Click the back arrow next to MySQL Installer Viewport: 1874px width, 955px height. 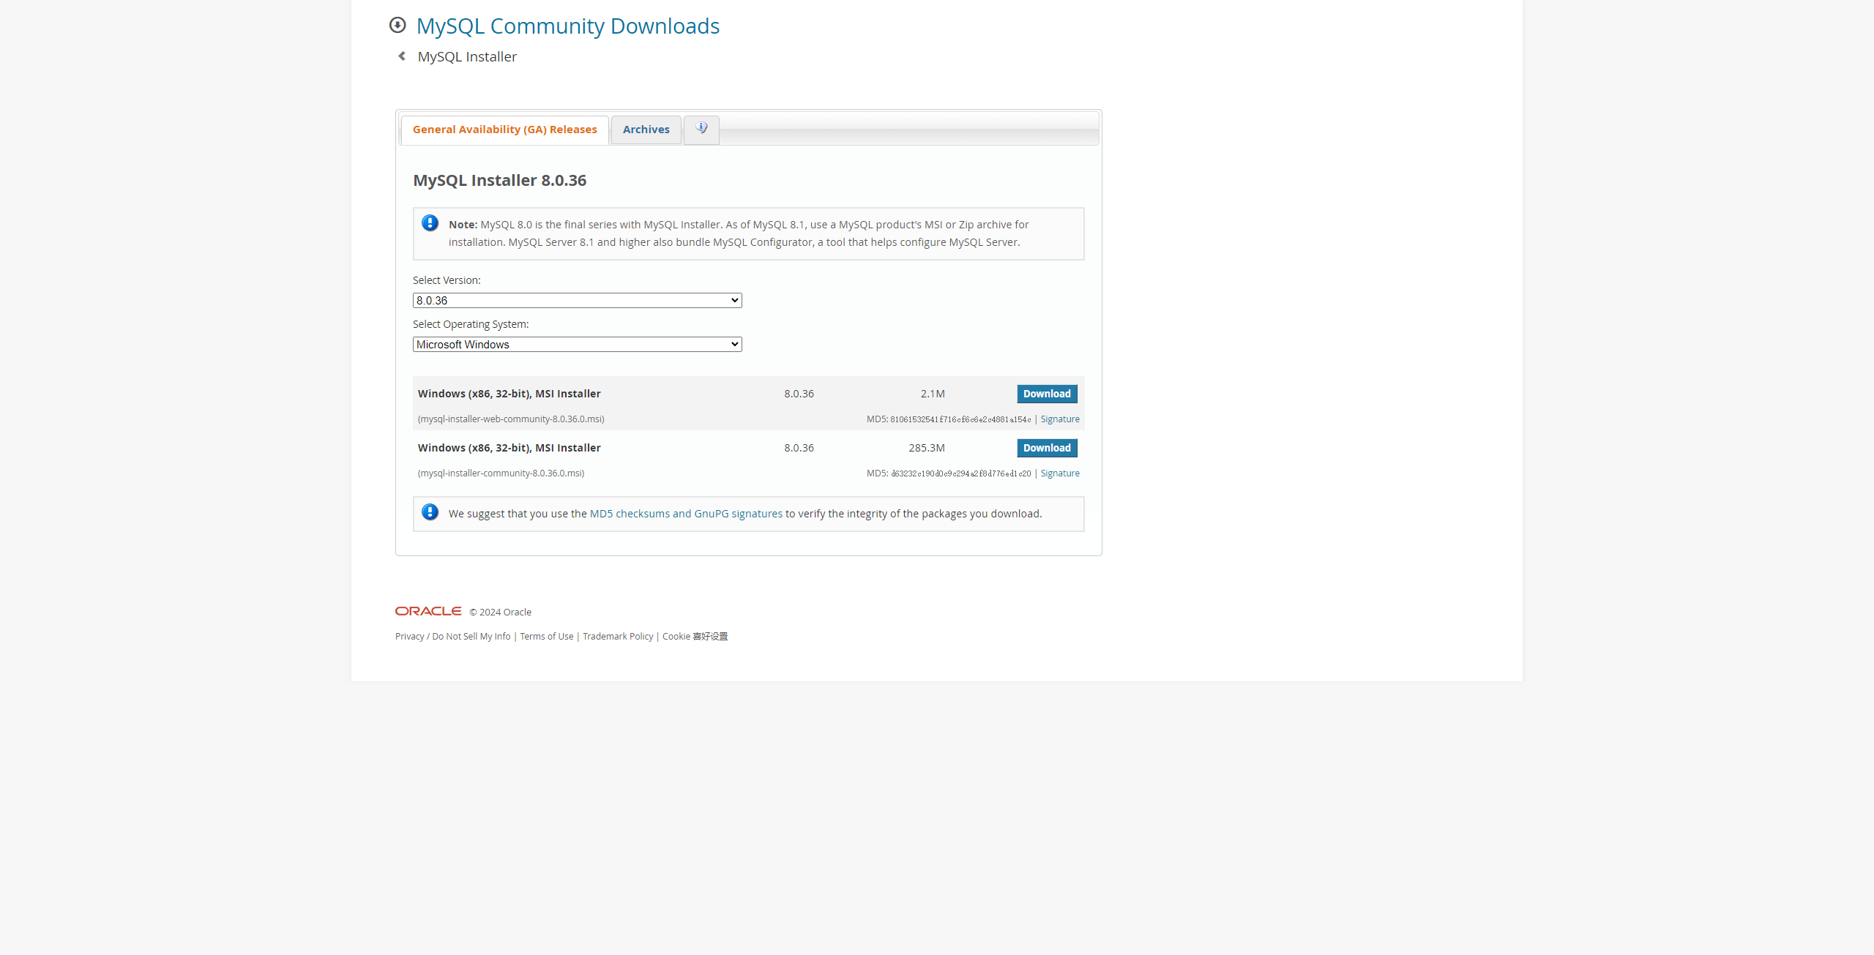click(x=402, y=56)
